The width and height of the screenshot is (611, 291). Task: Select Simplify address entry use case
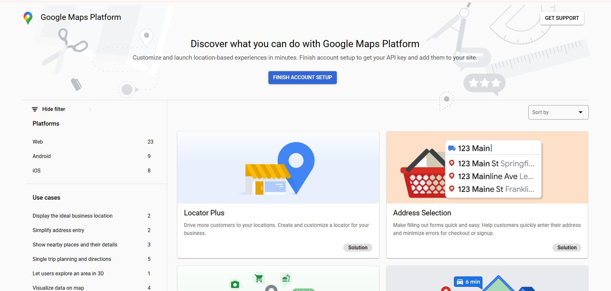click(x=58, y=230)
